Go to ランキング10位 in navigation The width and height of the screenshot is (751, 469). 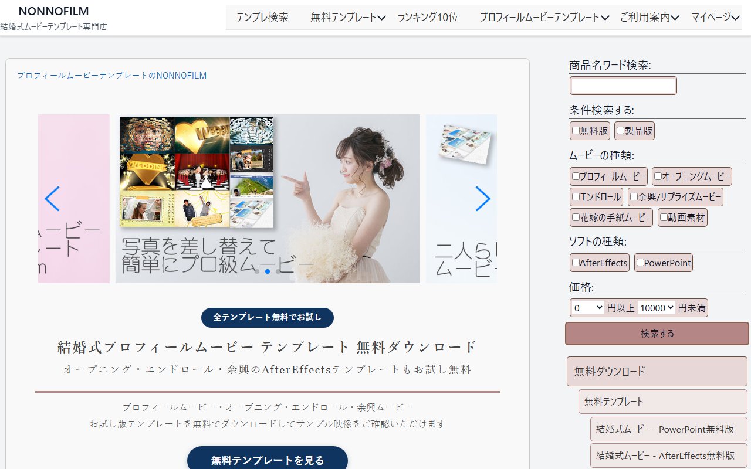[x=428, y=18]
